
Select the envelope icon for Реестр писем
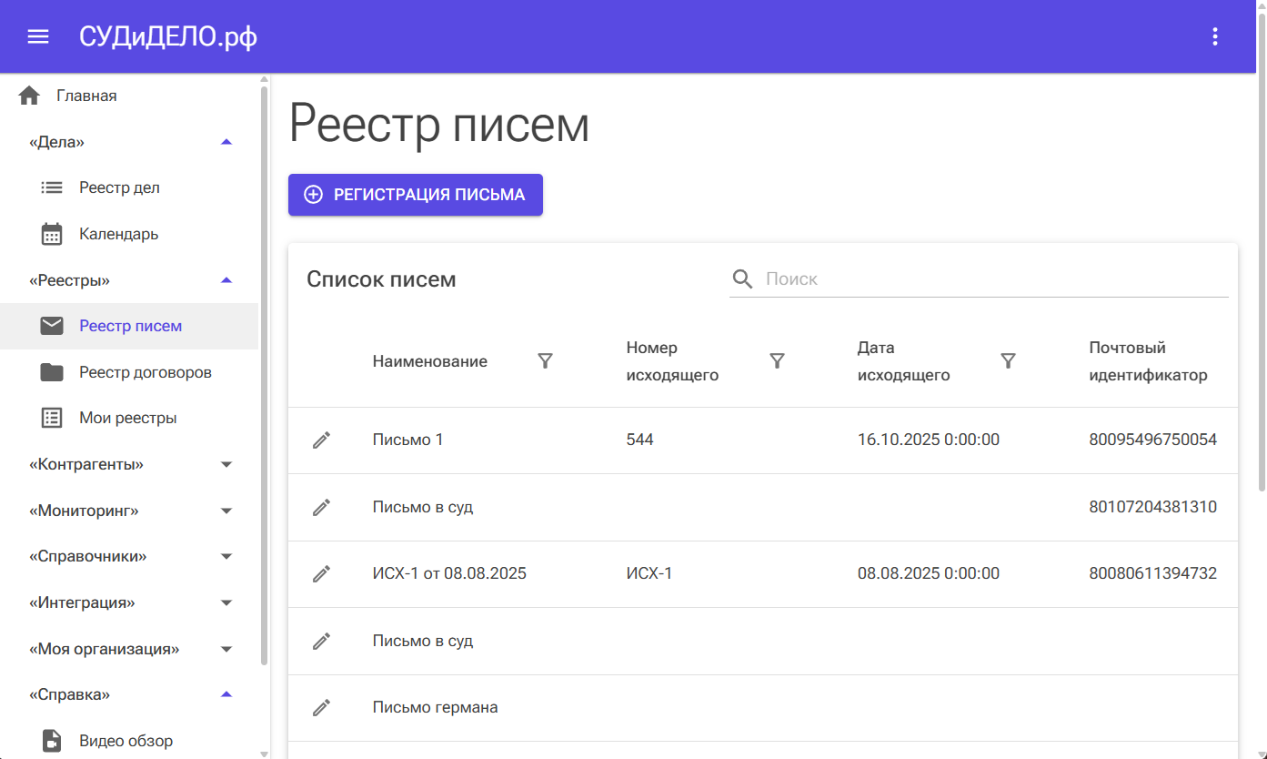(x=50, y=324)
